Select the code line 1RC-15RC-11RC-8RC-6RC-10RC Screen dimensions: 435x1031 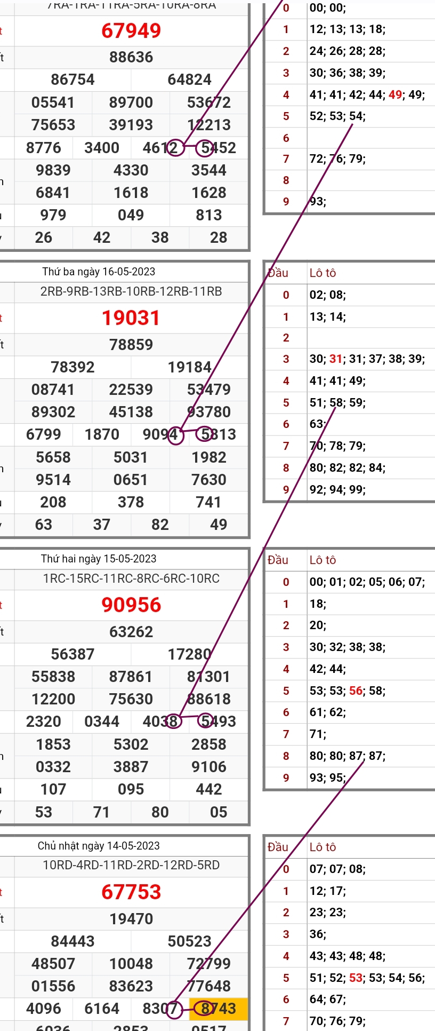131,579
